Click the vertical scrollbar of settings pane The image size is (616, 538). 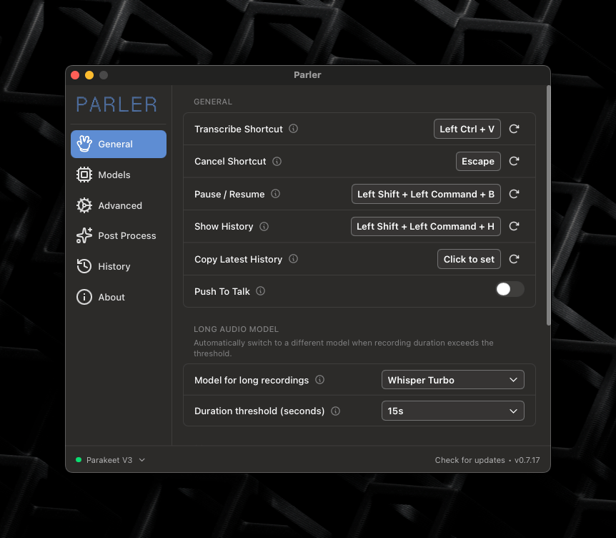(548, 205)
